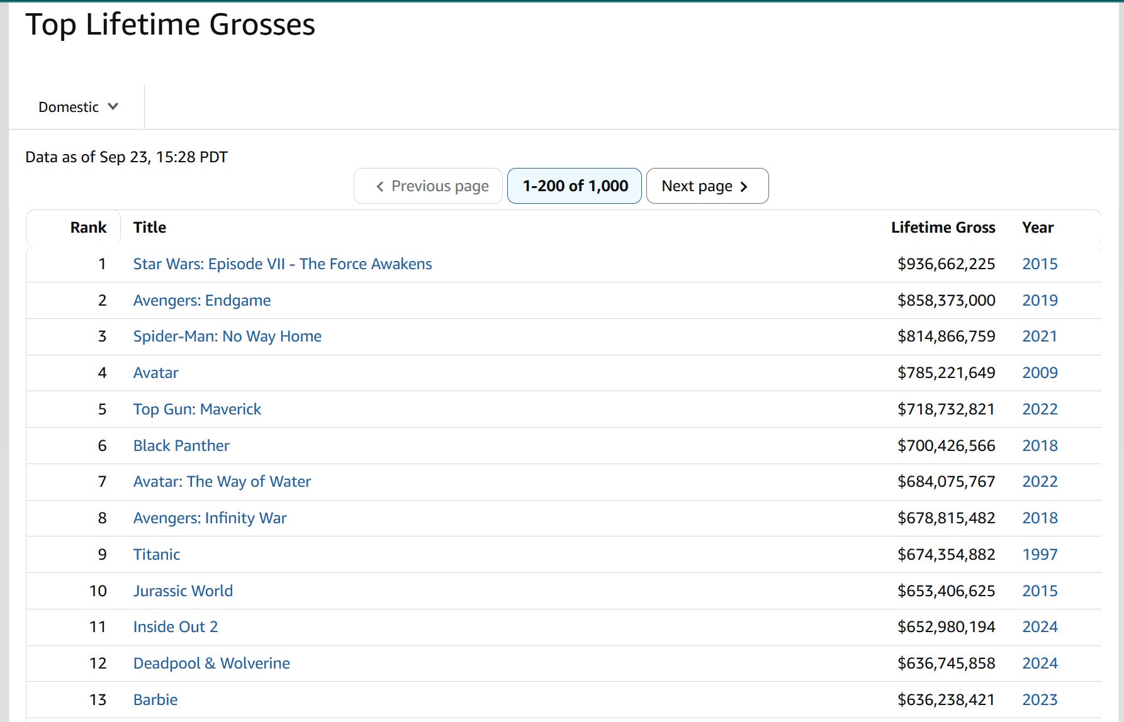Screen dimensions: 1124x722
Task: Select the $636,238,421 gross value
Action: [946, 700]
